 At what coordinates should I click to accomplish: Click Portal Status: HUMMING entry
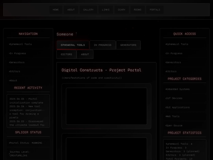(x=28, y=143)
